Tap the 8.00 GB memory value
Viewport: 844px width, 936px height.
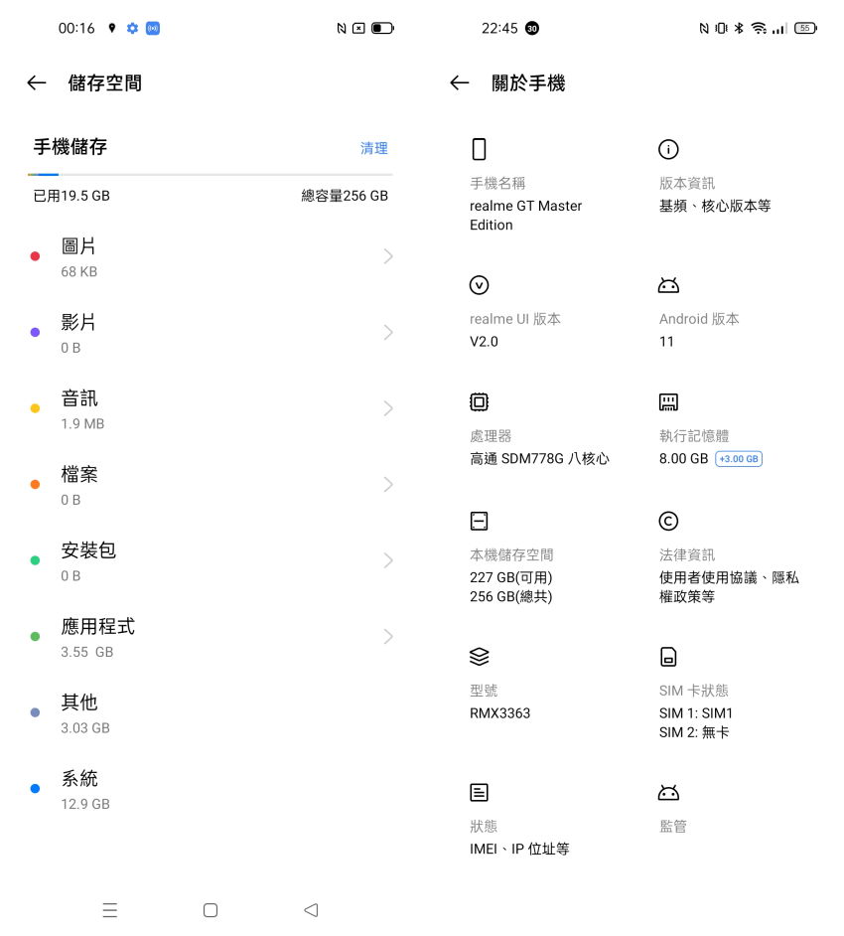[x=683, y=459]
